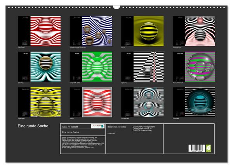This screenshot has height=168, width=233.
Task: Click the large 'Eine runde Sache' heading
Action: tap(33, 126)
